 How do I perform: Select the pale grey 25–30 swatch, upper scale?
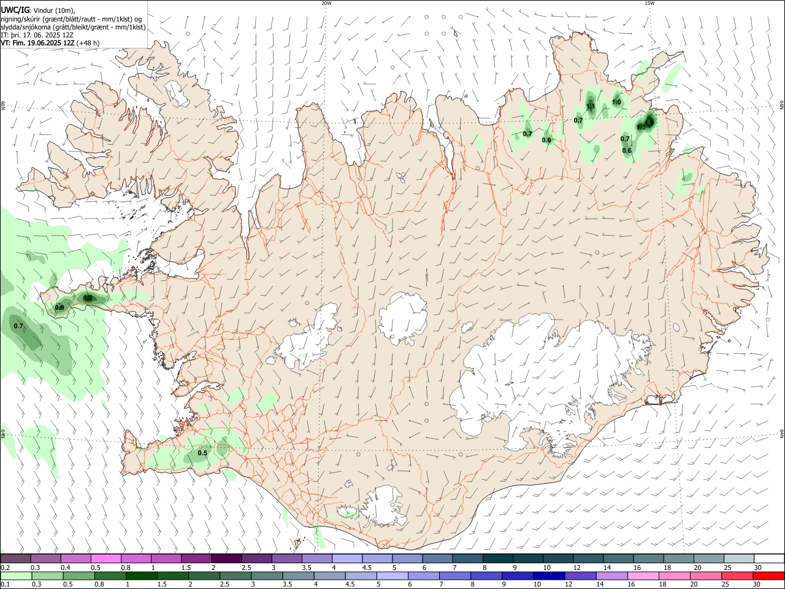[x=740, y=559]
